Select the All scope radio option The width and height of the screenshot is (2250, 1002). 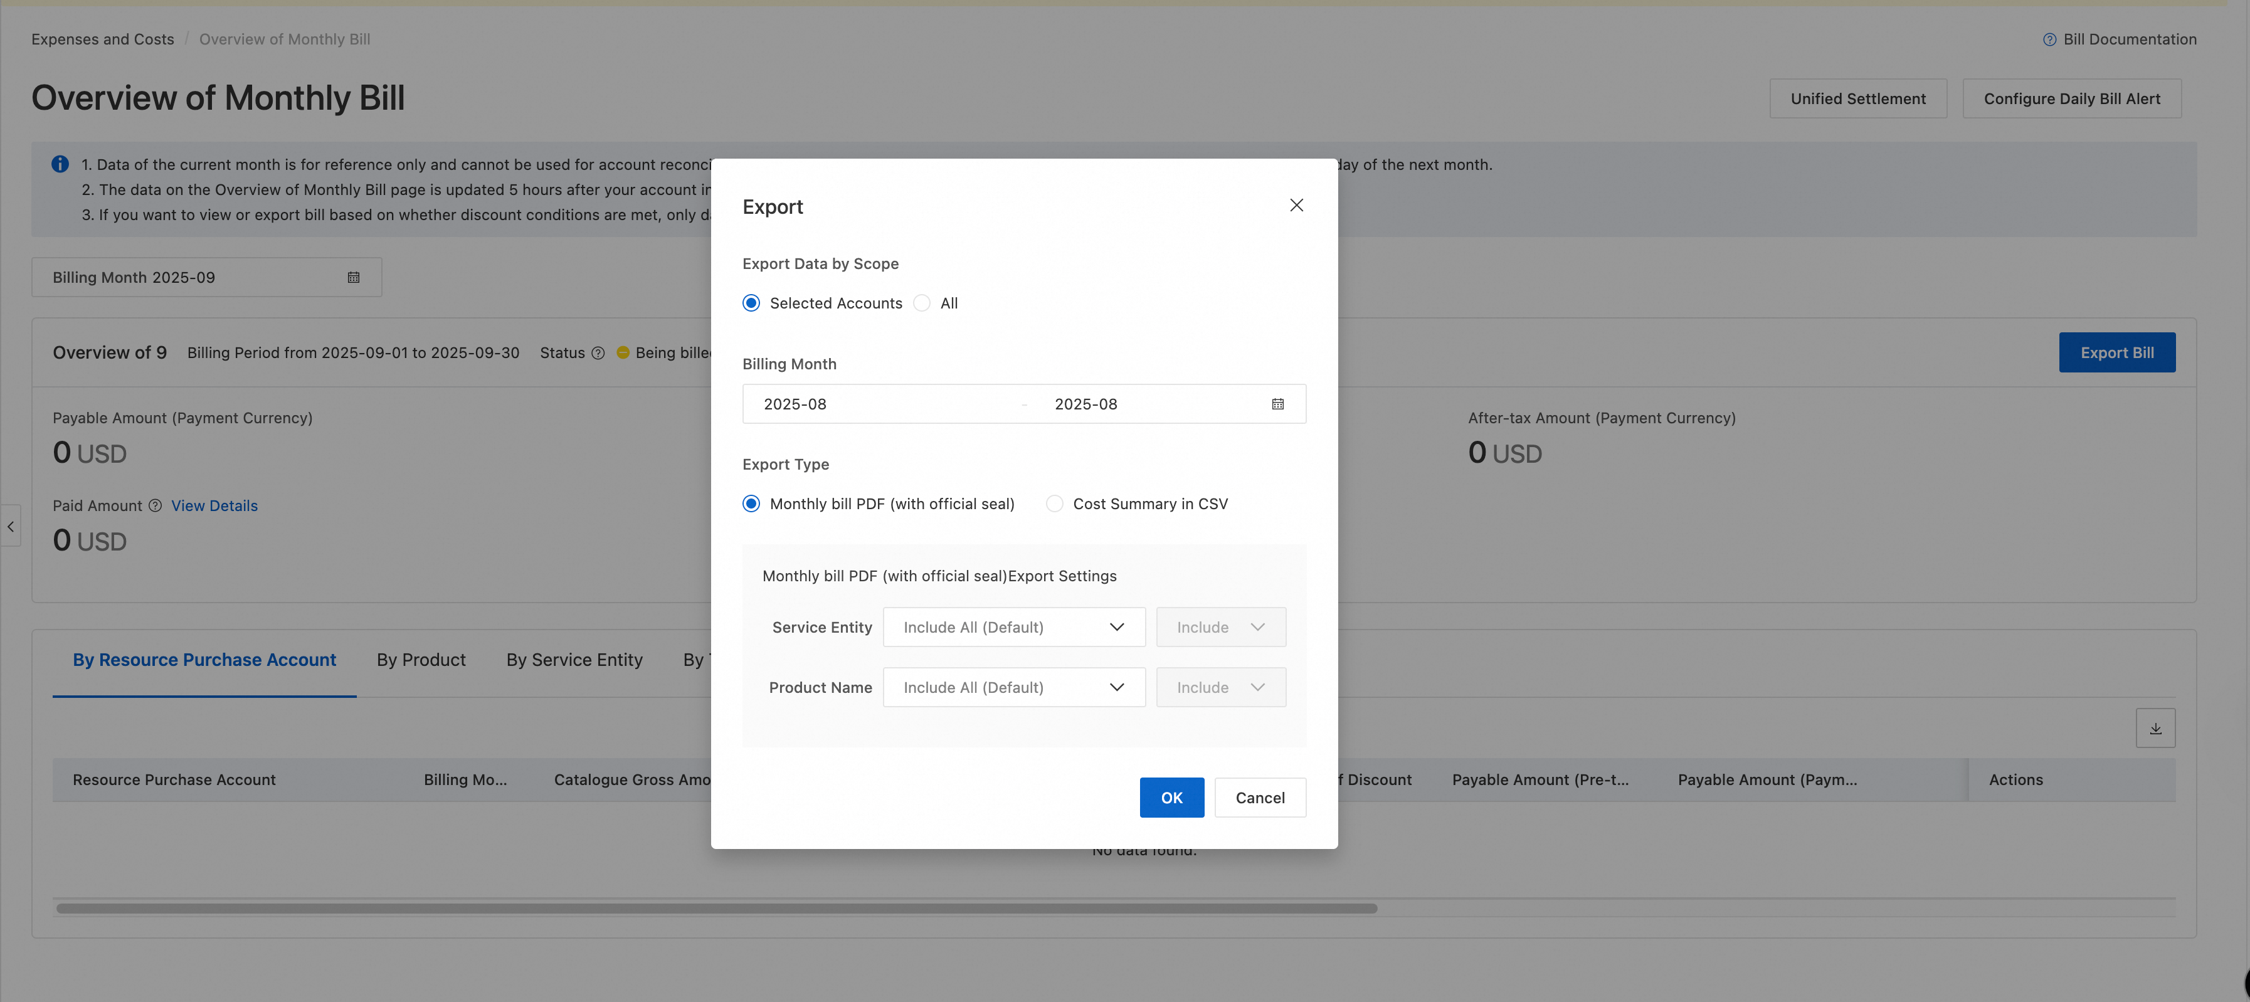click(x=921, y=303)
